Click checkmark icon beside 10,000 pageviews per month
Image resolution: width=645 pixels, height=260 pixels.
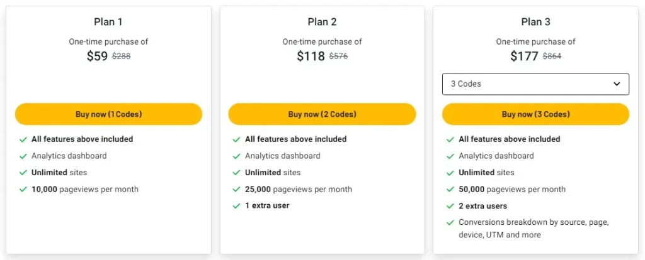click(x=23, y=189)
